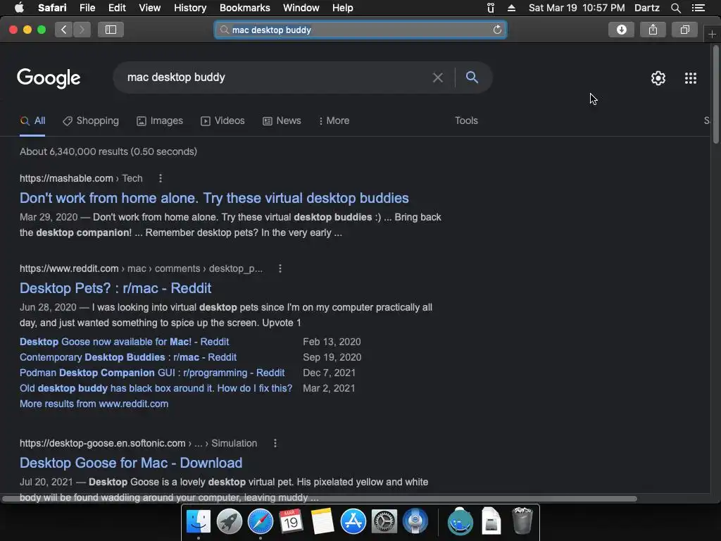Open options for reddit.com result
Viewport: 721px width, 541px height.
point(280,268)
